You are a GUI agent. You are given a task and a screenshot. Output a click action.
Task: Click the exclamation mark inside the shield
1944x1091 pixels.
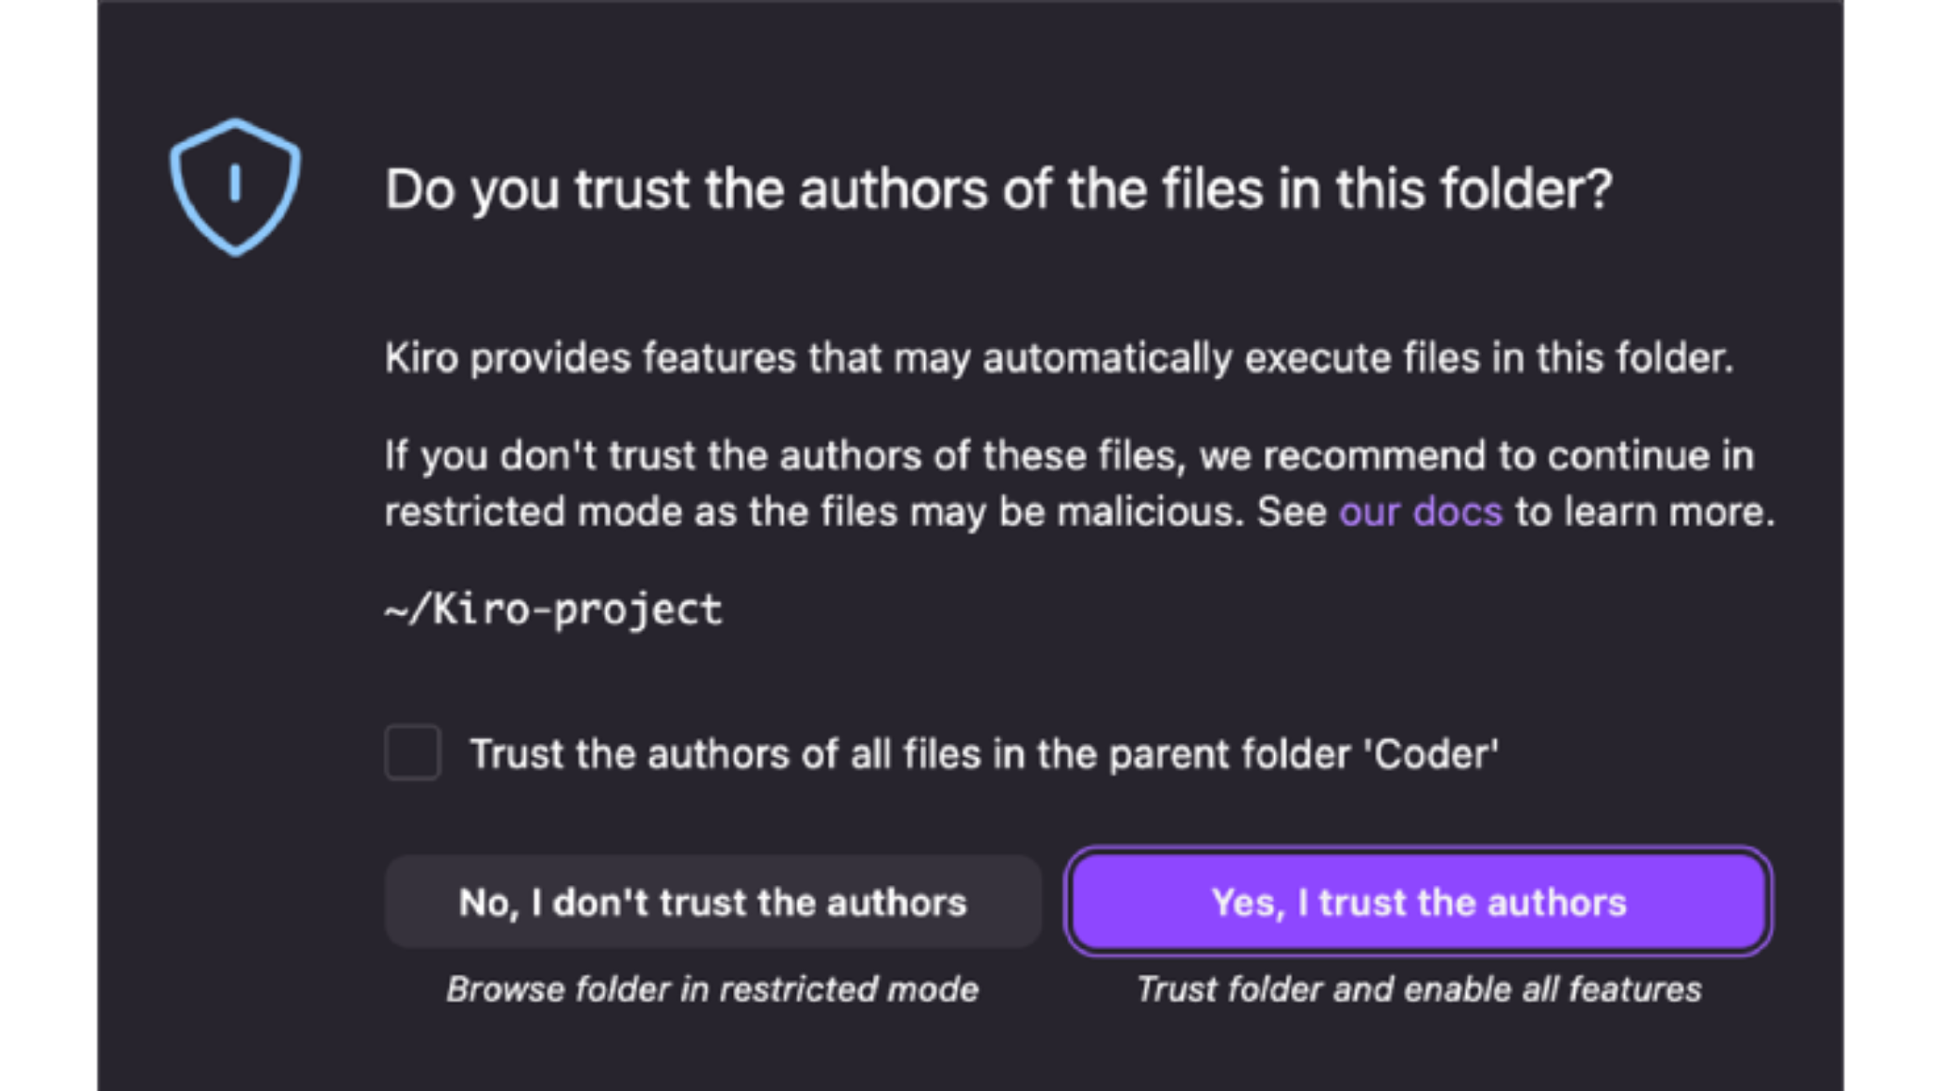pos(236,183)
